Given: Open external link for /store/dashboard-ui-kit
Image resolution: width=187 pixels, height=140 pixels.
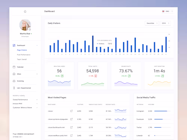Looking at the screenshot, I should click(x=71, y=127).
